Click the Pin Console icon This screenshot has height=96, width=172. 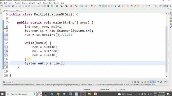pos(158,82)
